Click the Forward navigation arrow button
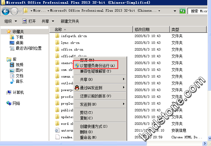The image size is (211, 146). tap(14, 11)
